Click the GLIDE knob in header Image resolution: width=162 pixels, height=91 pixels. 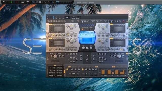(83, 22)
